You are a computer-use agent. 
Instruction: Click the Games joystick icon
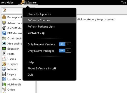click(x=4, y=59)
